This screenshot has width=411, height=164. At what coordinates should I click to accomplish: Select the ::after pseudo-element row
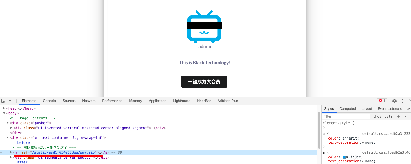click(x=20, y=162)
